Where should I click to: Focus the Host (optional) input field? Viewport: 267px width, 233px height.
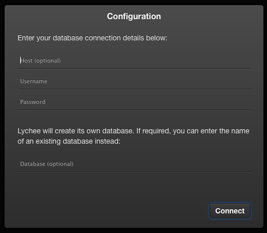point(134,60)
